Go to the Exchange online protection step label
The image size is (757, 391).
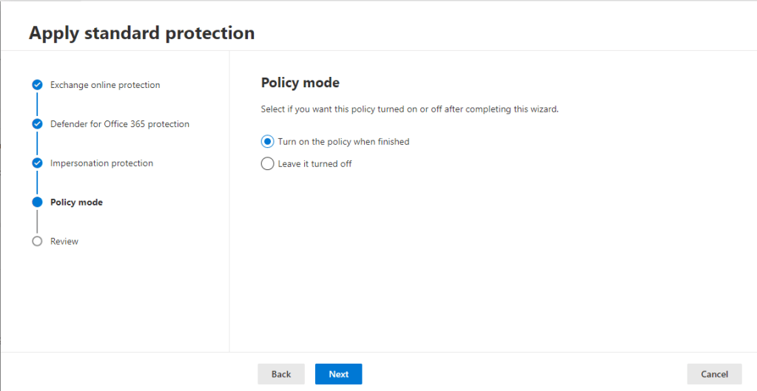pos(105,85)
